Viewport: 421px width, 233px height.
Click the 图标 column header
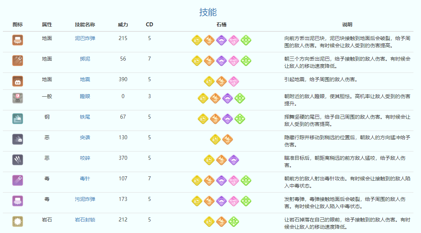coord(18,25)
